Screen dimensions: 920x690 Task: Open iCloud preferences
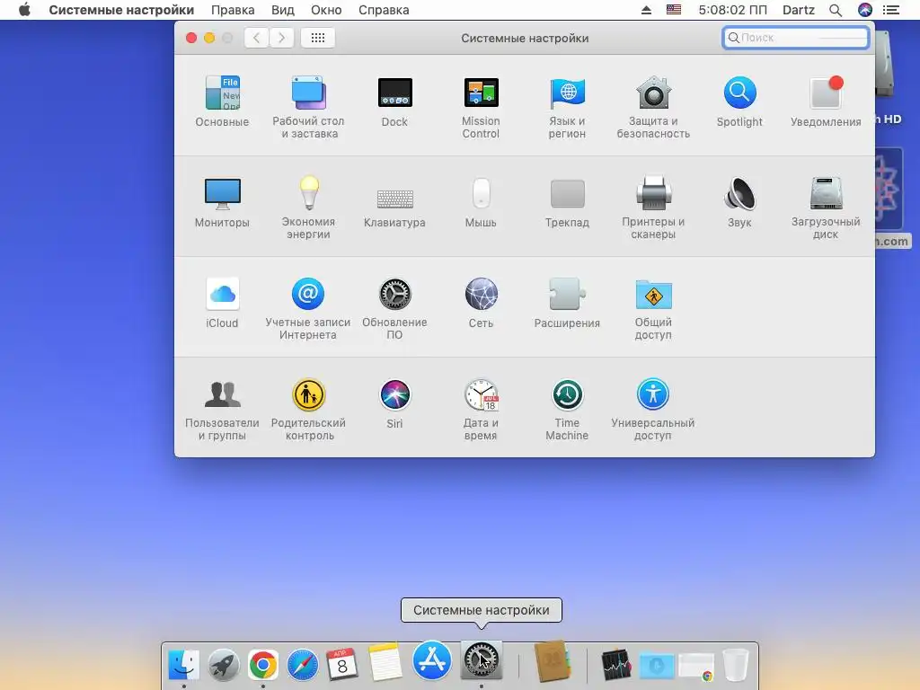(x=222, y=303)
